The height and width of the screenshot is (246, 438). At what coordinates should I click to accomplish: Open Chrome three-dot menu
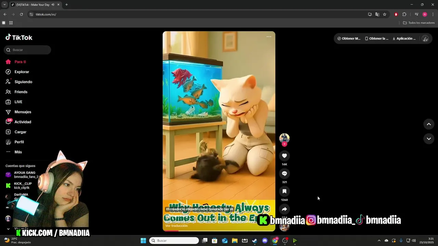pyautogui.click(x=433, y=14)
